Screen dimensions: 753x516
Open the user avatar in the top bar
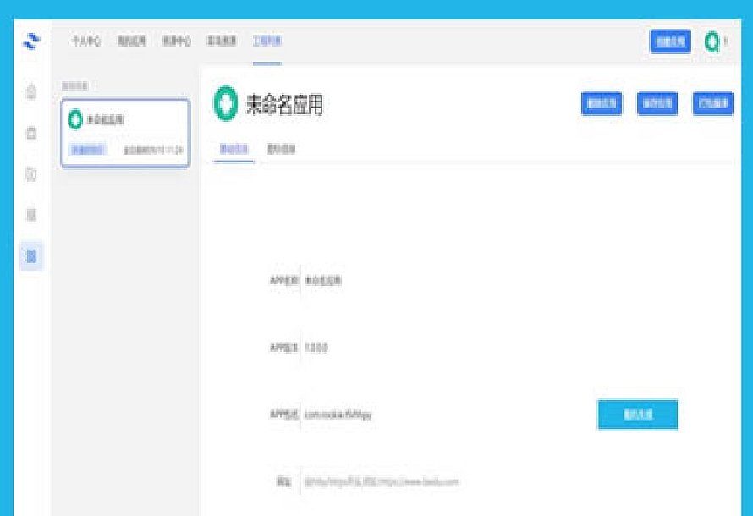pyautogui.click(x=712, y=41)
